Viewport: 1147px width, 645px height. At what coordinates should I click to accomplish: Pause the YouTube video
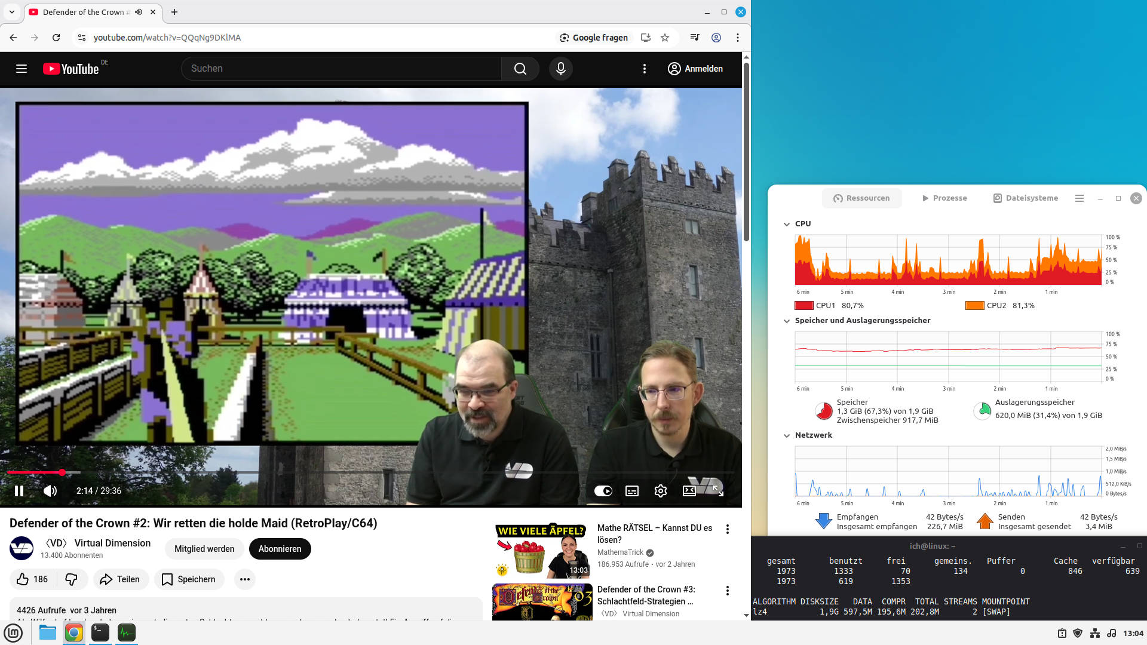click(x=19, y=491)
